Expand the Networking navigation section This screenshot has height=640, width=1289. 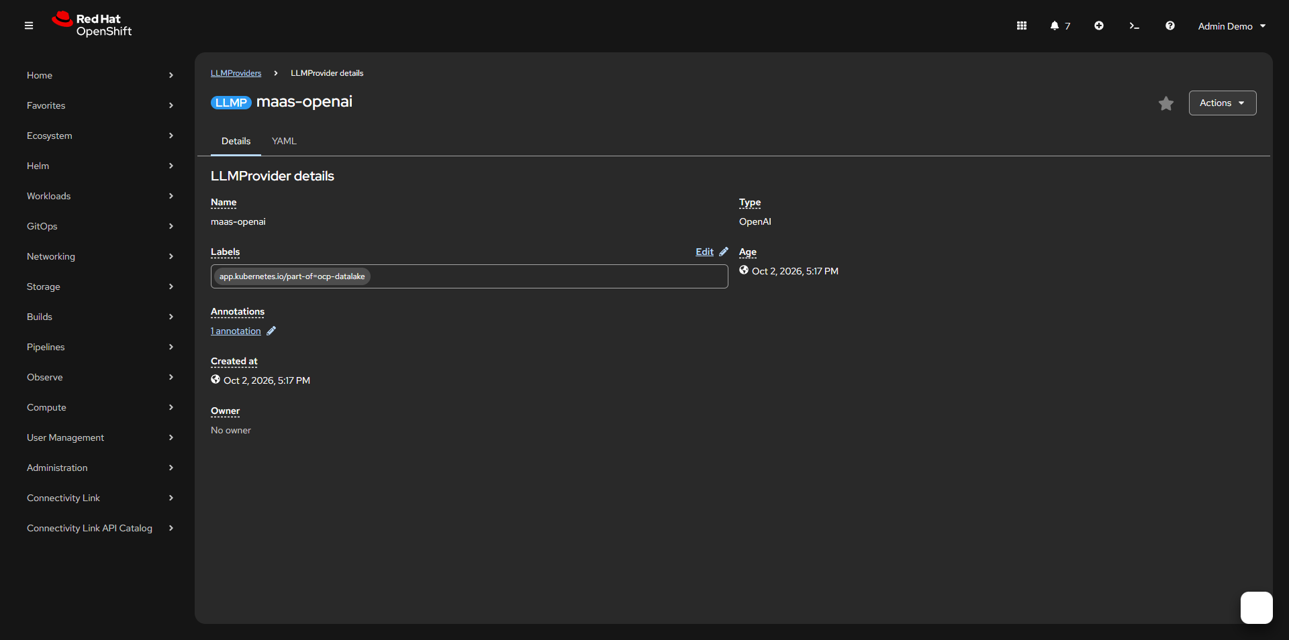(100, 256)
